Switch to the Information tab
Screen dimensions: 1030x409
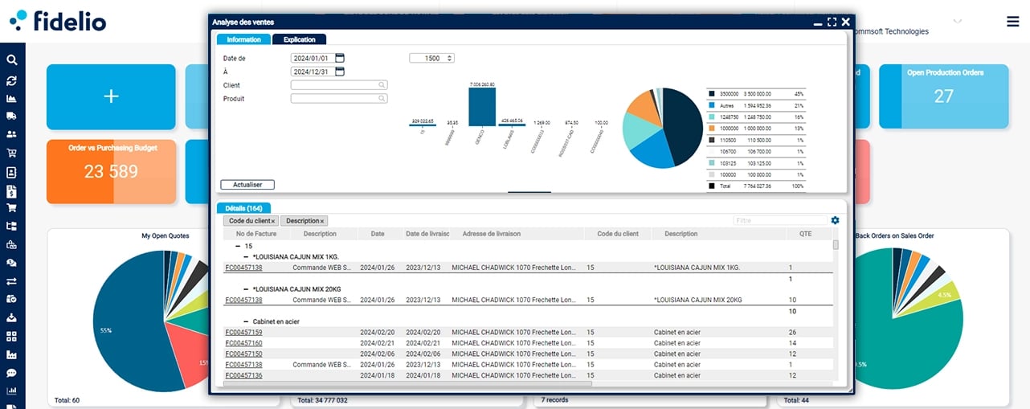(243, 39)
